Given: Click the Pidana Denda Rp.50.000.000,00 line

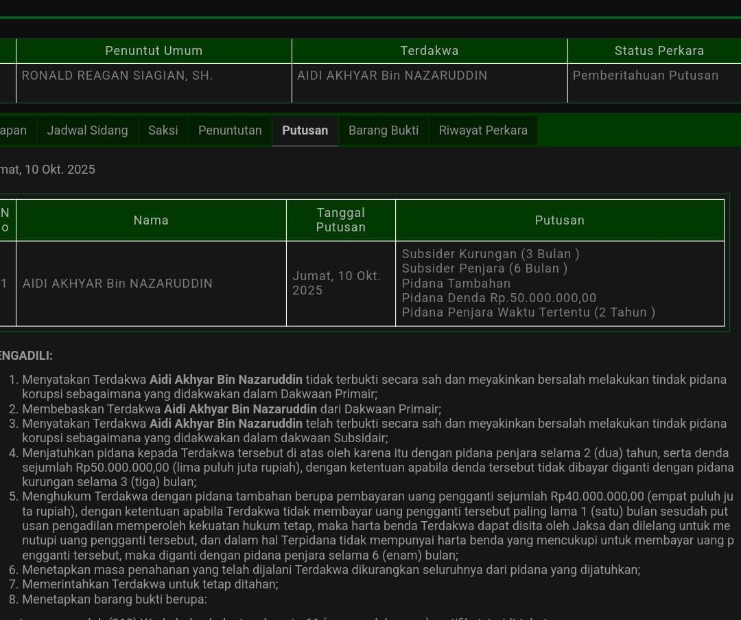Looking at the screenshot, I should tap(499, 298).
